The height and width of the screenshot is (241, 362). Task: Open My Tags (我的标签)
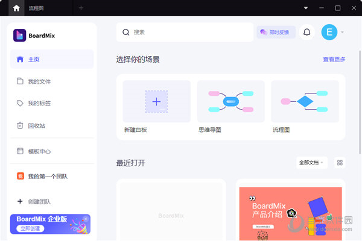(39, 103)
